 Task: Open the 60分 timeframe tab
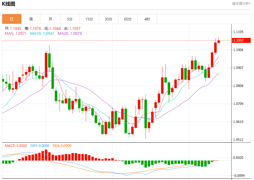(x=128, y=19)
